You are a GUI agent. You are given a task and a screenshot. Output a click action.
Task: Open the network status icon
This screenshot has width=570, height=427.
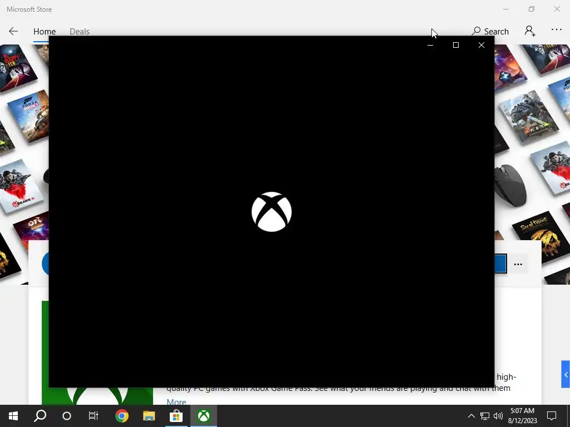[x=485, y=416]
